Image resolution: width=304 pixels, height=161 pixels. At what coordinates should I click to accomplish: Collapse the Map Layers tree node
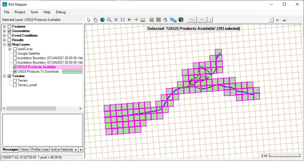coord(5,44)
